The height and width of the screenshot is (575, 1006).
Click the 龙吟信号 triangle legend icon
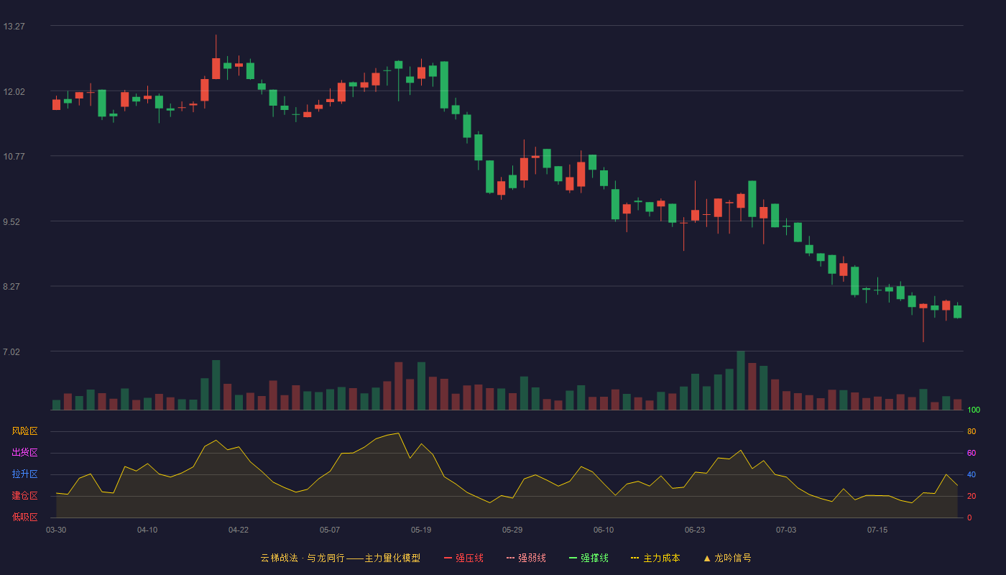[707, 558]
